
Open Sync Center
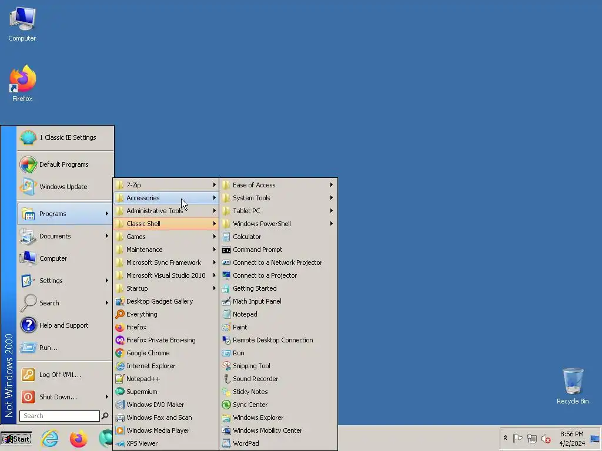point(278,405)
